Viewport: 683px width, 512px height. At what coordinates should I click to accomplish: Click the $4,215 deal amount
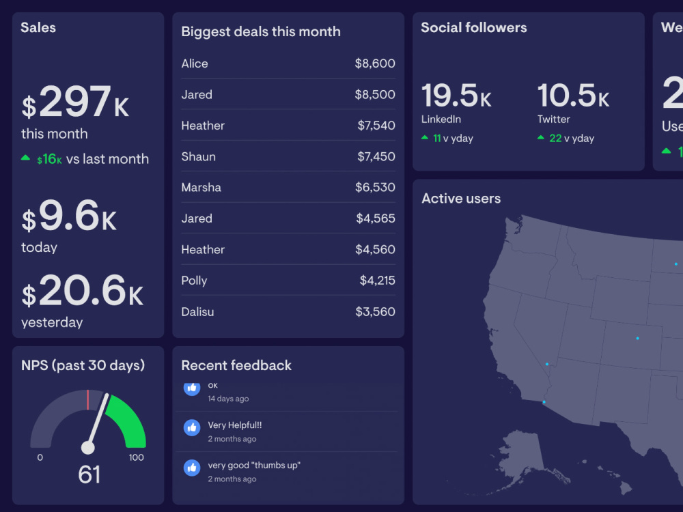pyautogui.click(x=377, y=281)
